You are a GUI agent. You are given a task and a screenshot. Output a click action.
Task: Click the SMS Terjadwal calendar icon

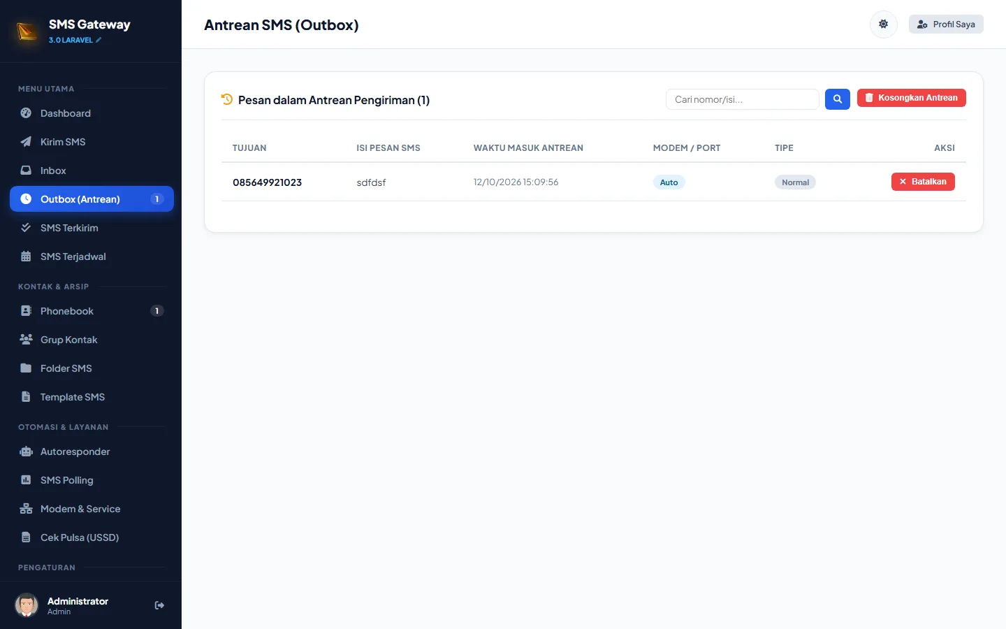(x=26, y=256)
